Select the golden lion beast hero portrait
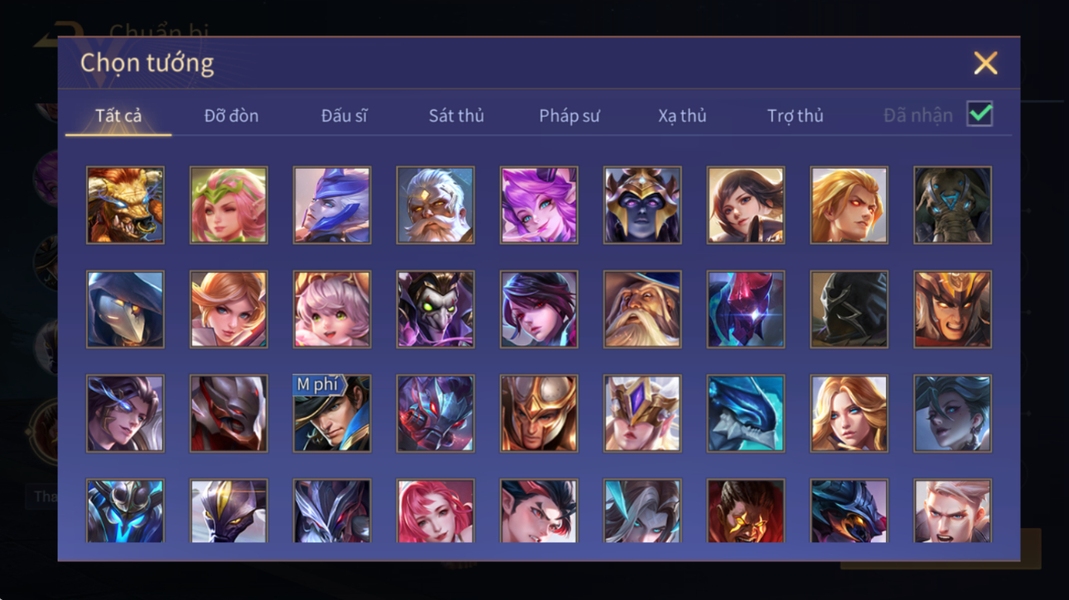Screen dimensions: 1069x600 pos(125,205)
